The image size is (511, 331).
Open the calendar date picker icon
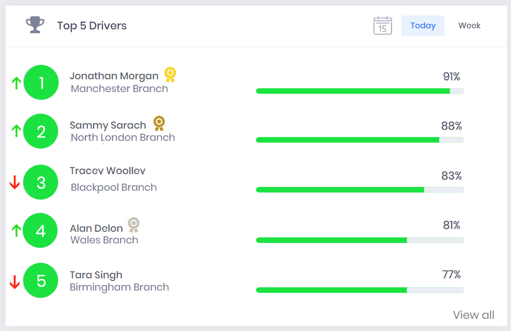[x=383, y=26]
